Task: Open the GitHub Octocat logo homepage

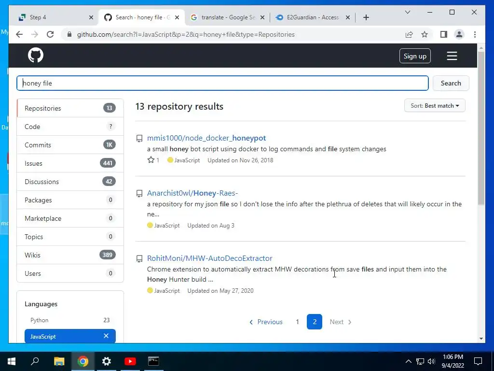Action: (x=36, y=56)
